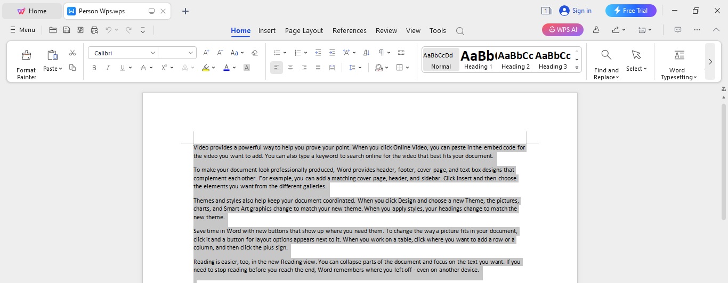Expand the styles gallery more arrow
728x283 pixels.
pos(577,68)
